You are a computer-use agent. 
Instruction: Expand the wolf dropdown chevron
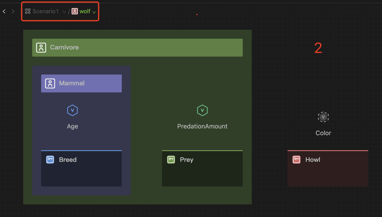[x=94, y=12]
